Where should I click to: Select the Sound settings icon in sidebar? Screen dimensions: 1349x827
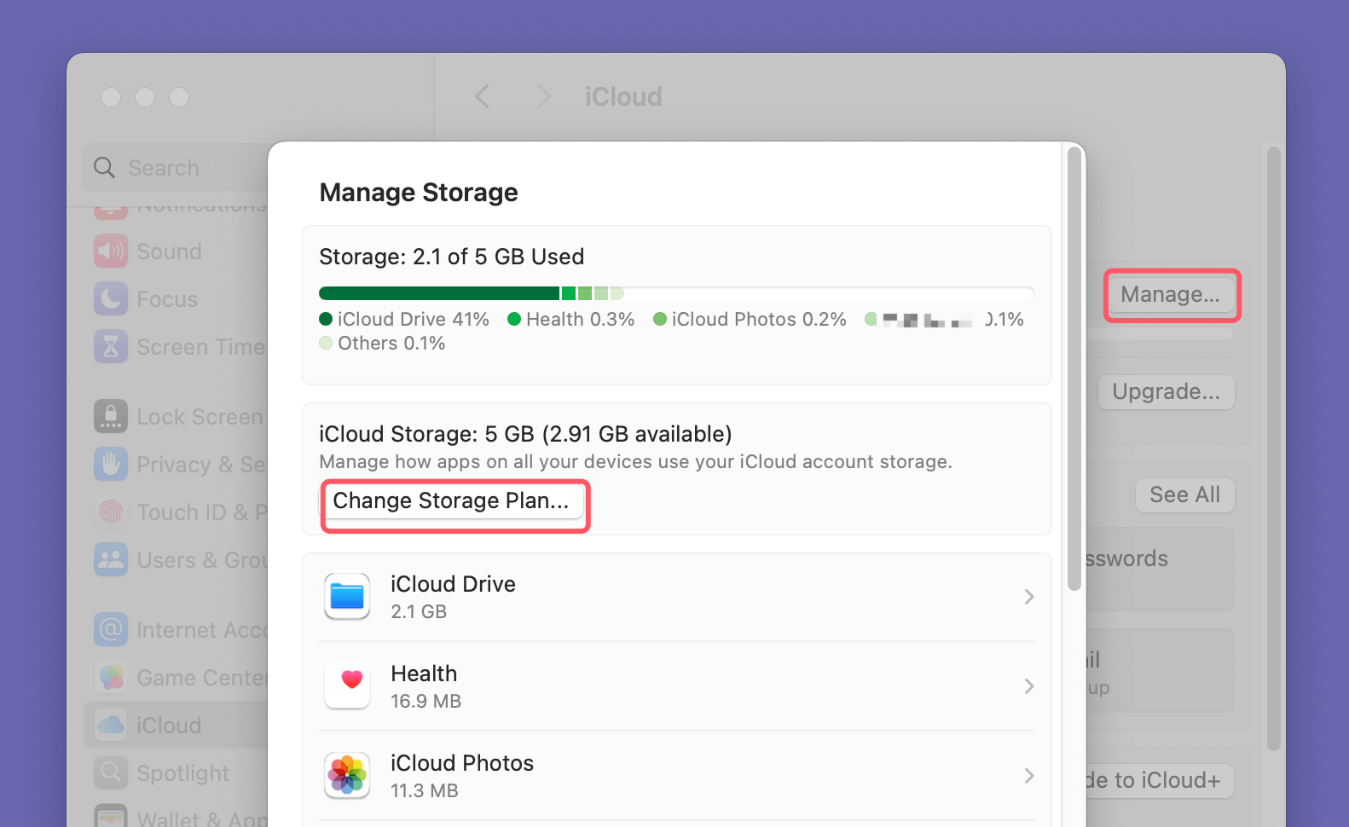pos(110,251)
